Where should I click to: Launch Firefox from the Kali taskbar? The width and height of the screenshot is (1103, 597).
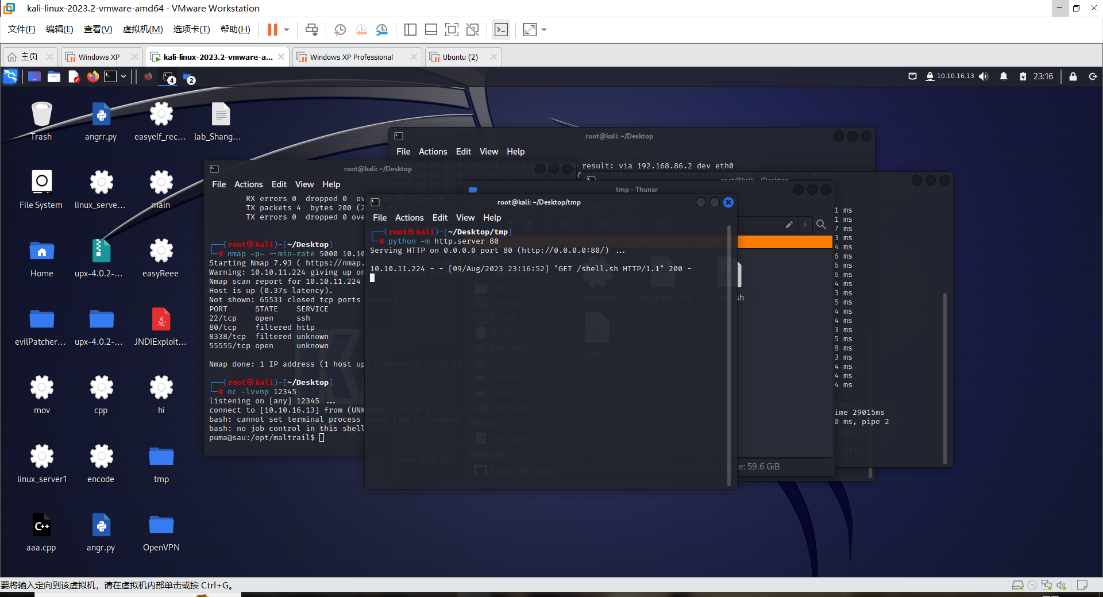coord(92,76)
